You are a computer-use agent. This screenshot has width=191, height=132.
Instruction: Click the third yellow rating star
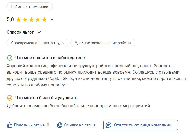tap(31, 19)
